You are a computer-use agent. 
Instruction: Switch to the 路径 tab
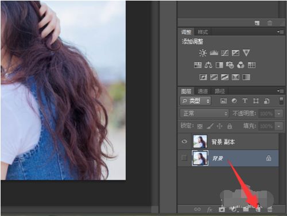coord(219,91)
